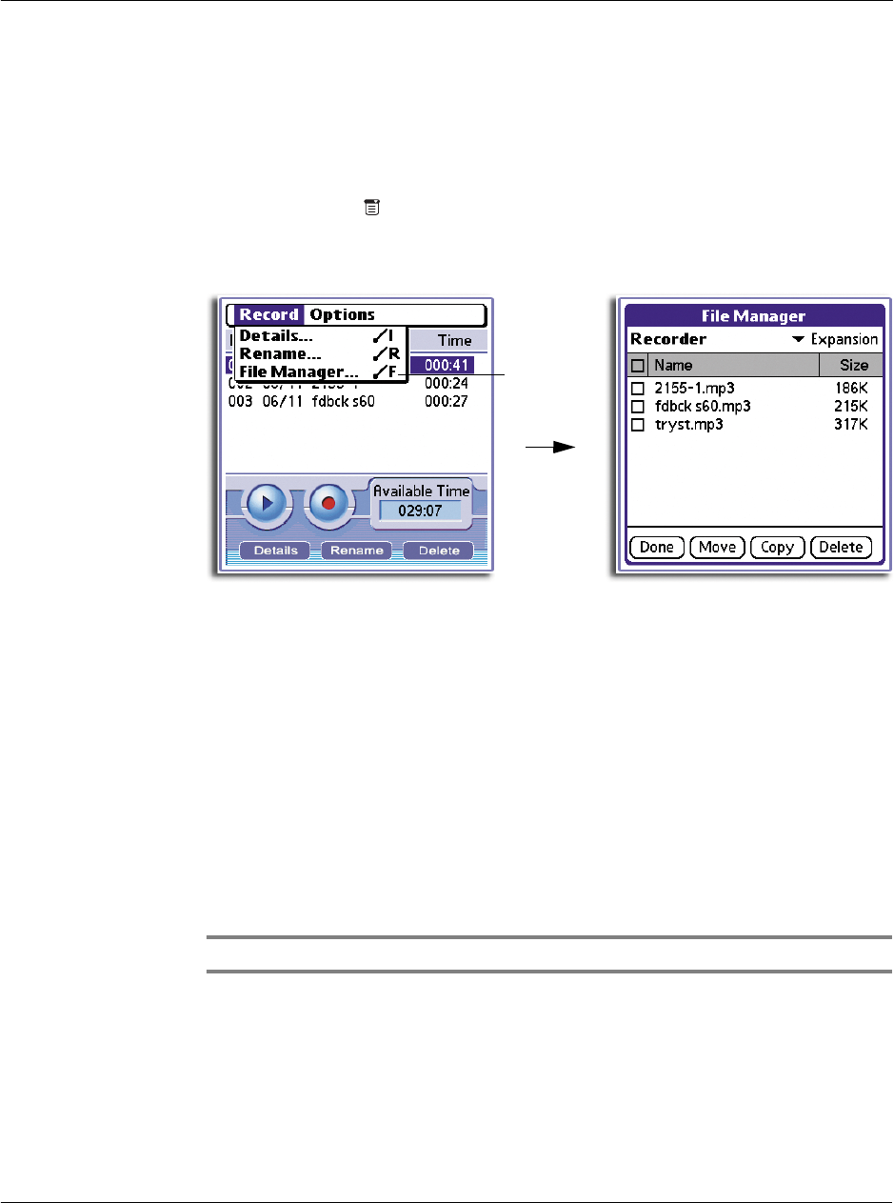
Task: Click the 317K size value
Action: click(851, 425)
